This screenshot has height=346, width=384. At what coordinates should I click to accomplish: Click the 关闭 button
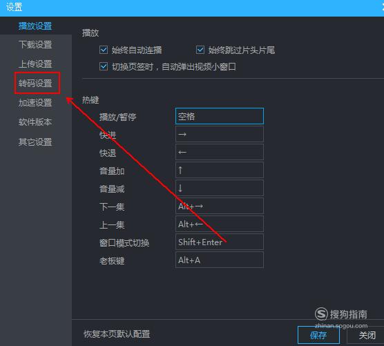[x=367, y=335]
